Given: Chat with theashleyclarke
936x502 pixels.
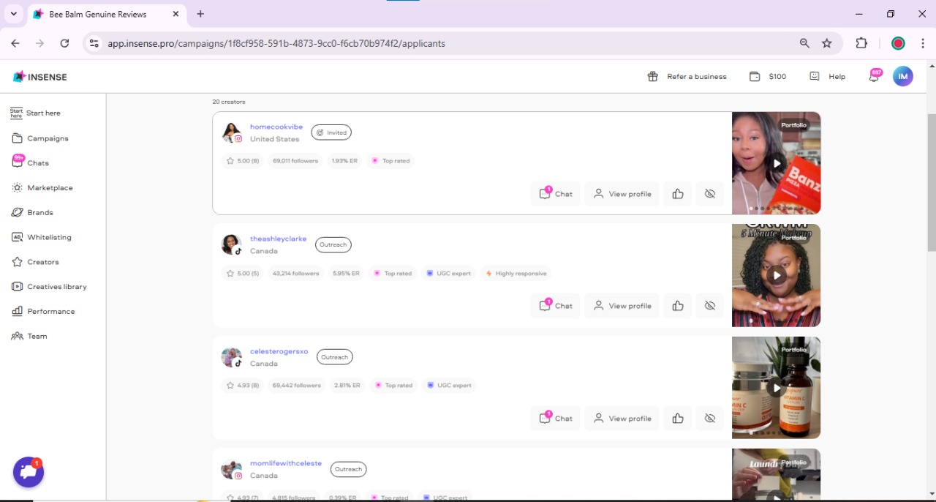Looking at the screenshot, I should coord(556,306).
